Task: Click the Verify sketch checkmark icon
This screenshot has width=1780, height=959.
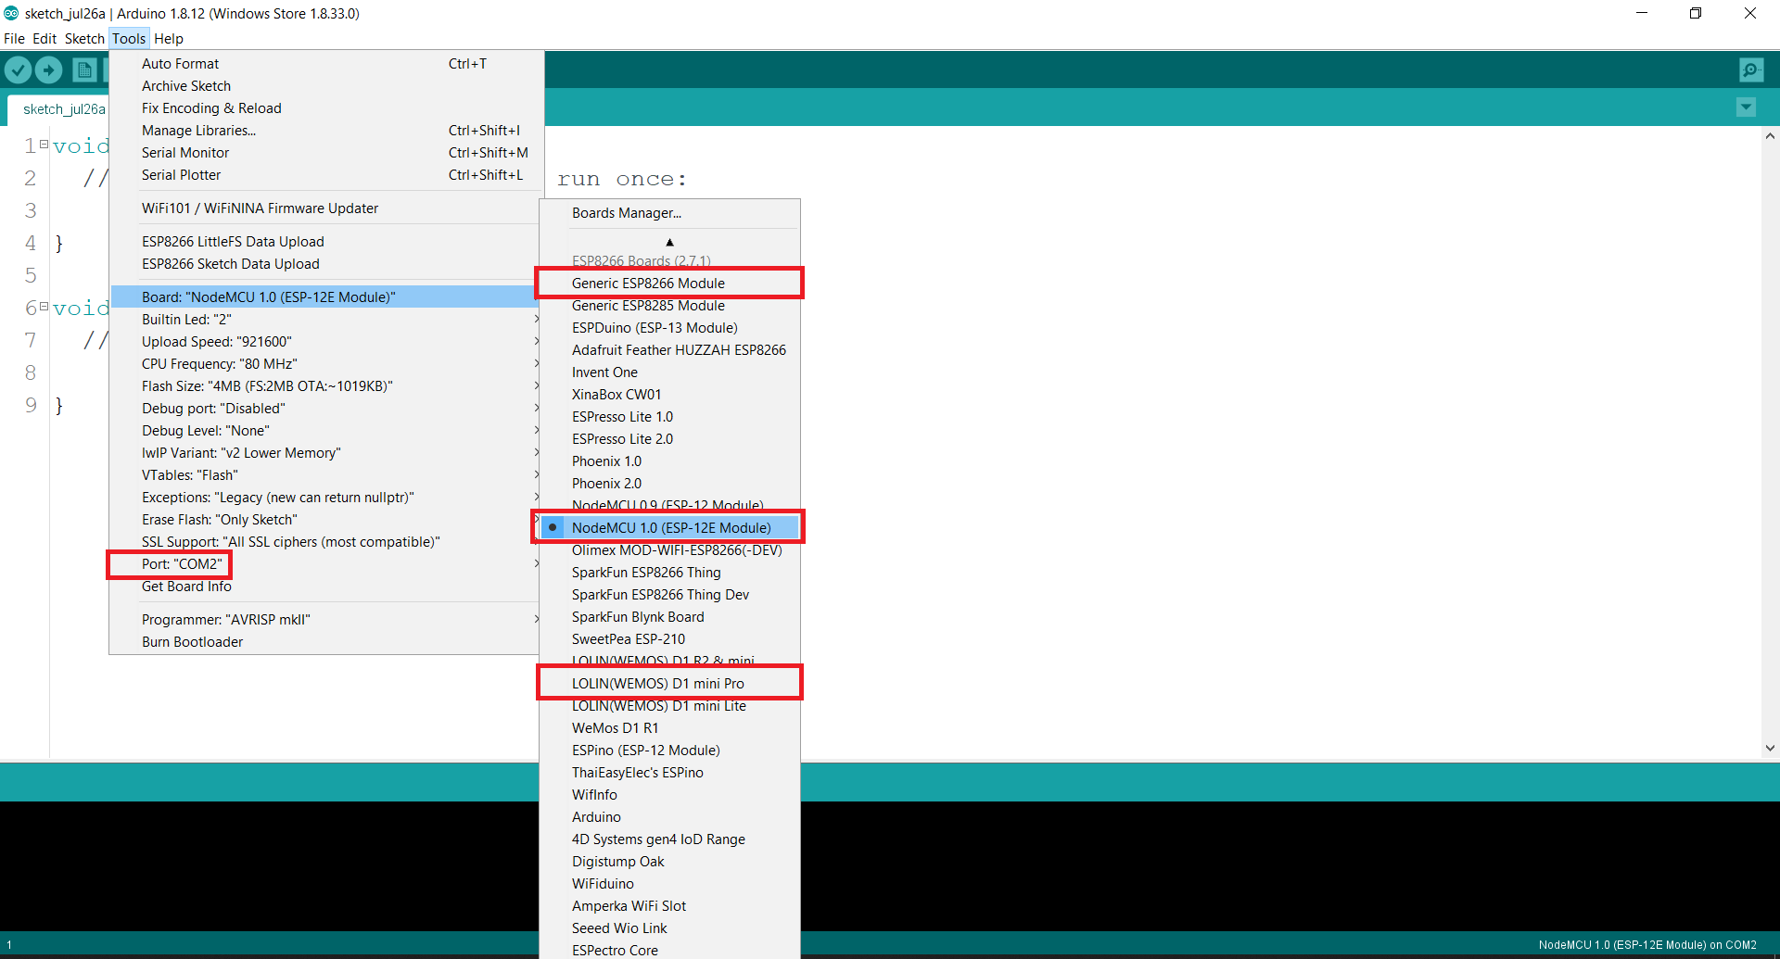Action: (18, 69)
